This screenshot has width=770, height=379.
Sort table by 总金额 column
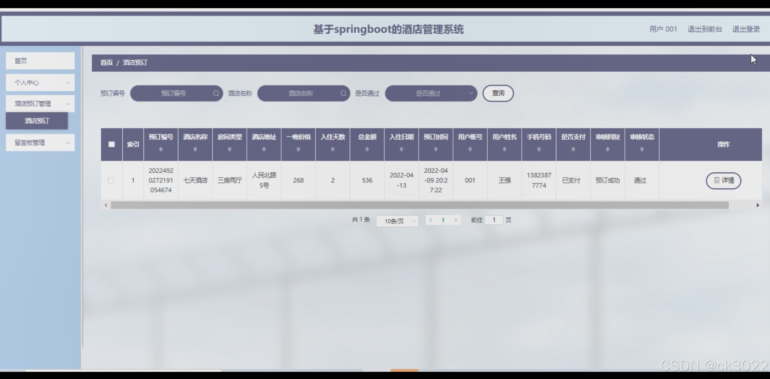367,149
